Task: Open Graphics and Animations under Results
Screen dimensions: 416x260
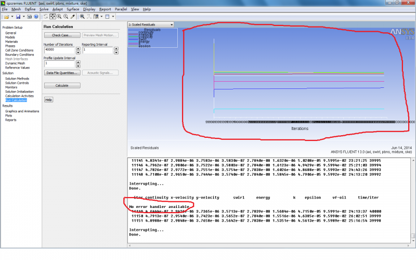Action: point(22,111)
